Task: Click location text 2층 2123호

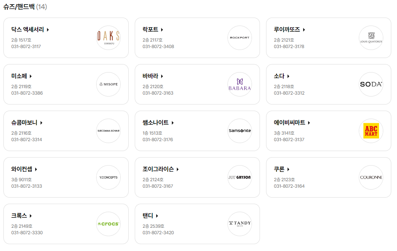Action: (284, 180)
